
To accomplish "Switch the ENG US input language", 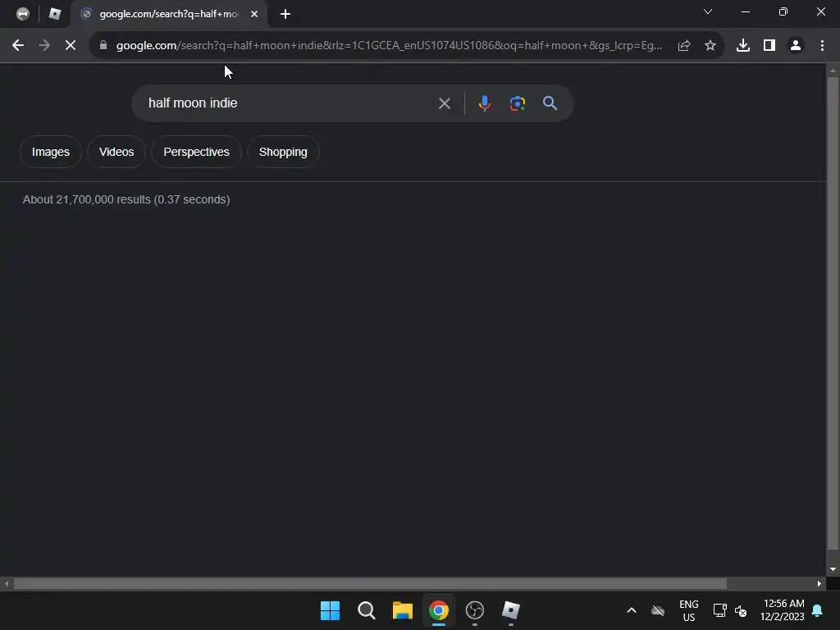I will click(689, 610).
